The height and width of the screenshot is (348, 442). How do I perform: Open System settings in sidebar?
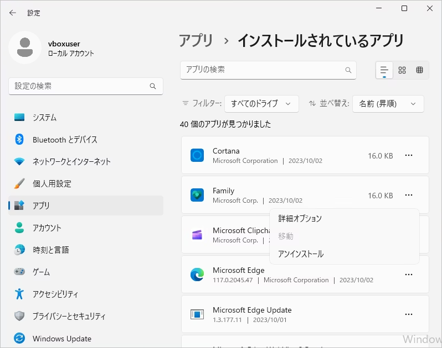coord(86,118)
